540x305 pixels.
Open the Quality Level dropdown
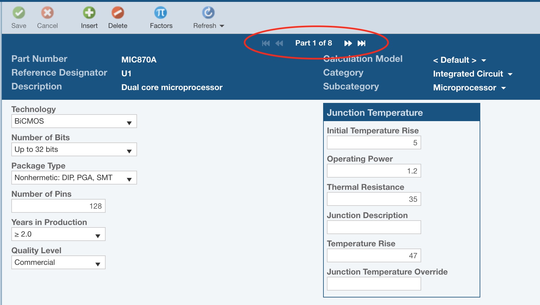58,263
